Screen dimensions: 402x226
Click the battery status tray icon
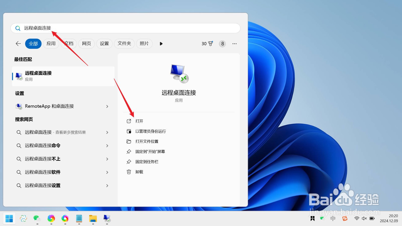click(372, 218)
